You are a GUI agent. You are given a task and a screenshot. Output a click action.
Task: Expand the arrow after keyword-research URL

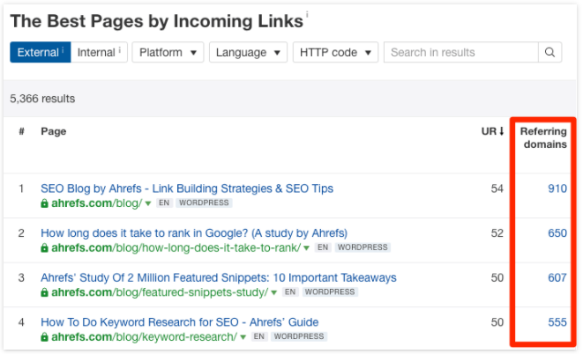pos(243,337)
